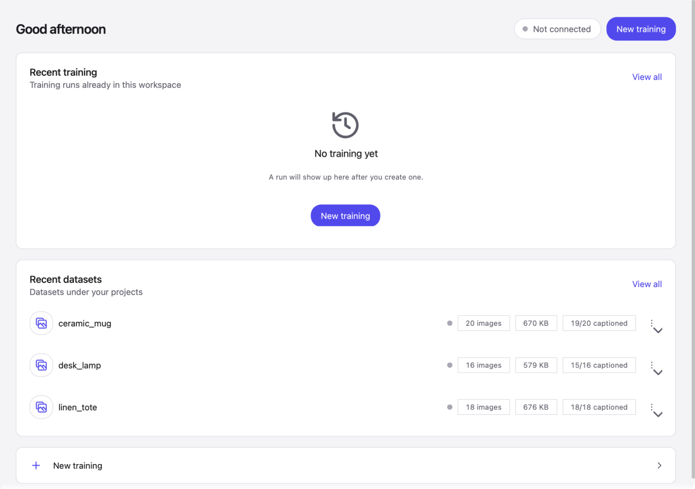Expand the ceramic_mug row chevron
This screenshot has width=695, height=489.
pyautogui.click(x=658, y=330)
